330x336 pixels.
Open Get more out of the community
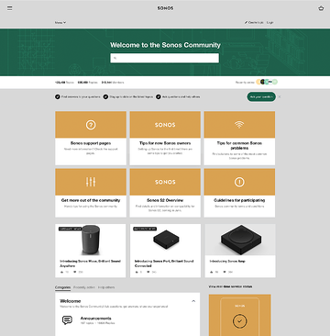(91, 200)
